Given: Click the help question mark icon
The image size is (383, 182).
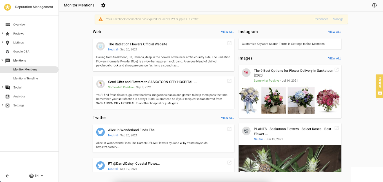Looking at the screenshot, I should (x=374, y=5).
